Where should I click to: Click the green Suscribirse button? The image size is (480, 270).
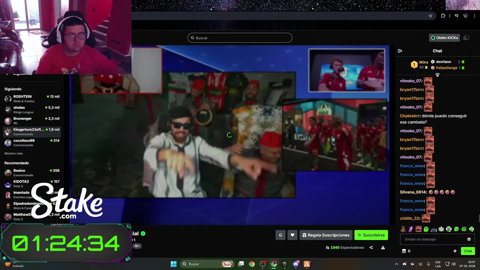tap(371, 235)
